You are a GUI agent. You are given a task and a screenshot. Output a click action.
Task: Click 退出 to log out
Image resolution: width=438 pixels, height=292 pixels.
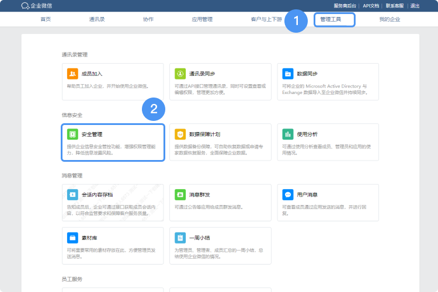[x=415, y=6]
